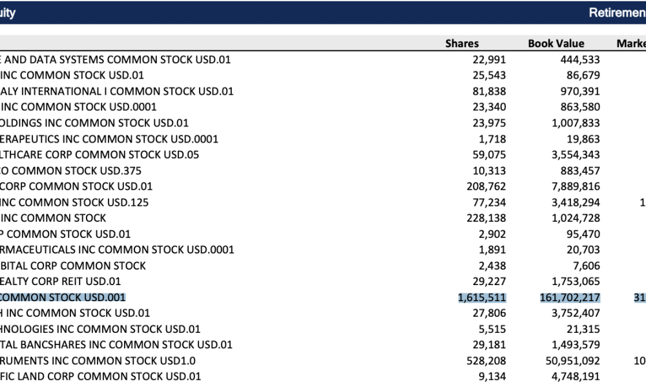Click the AND DATA SYSTEMS COMMON STOCK row
The width and height of the screenshot is (646, 387).
tap(116, 59)
